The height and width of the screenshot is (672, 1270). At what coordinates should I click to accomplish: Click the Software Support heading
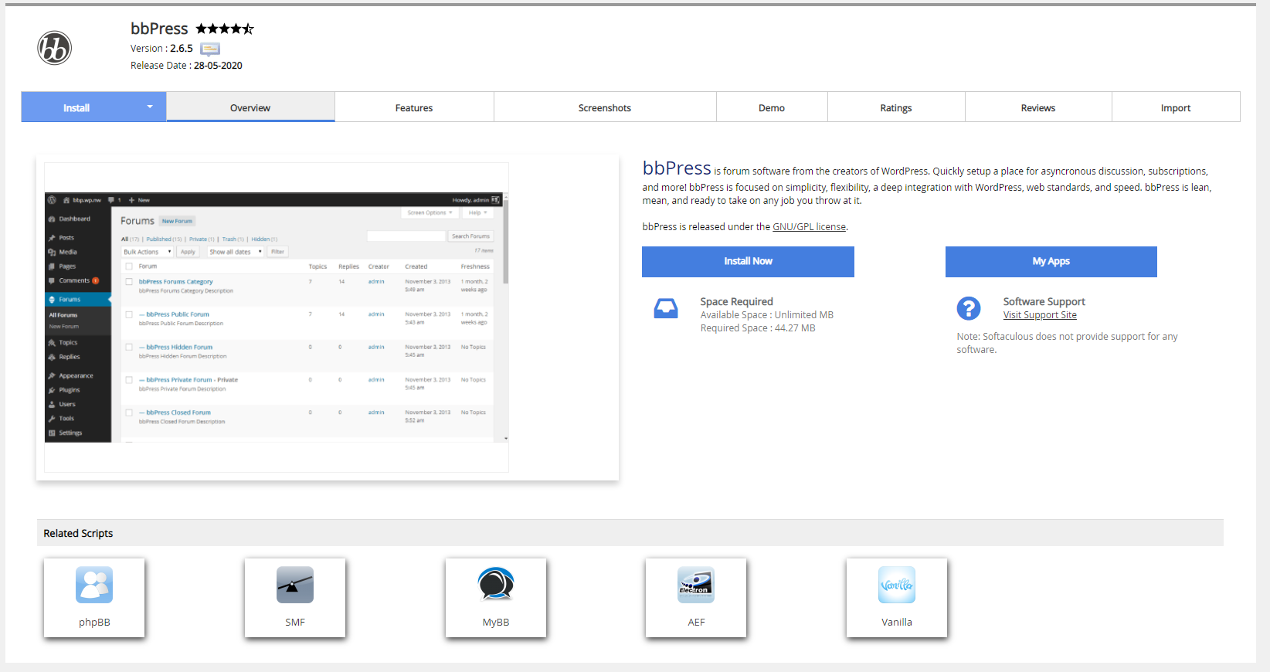tap(1044, 301)
